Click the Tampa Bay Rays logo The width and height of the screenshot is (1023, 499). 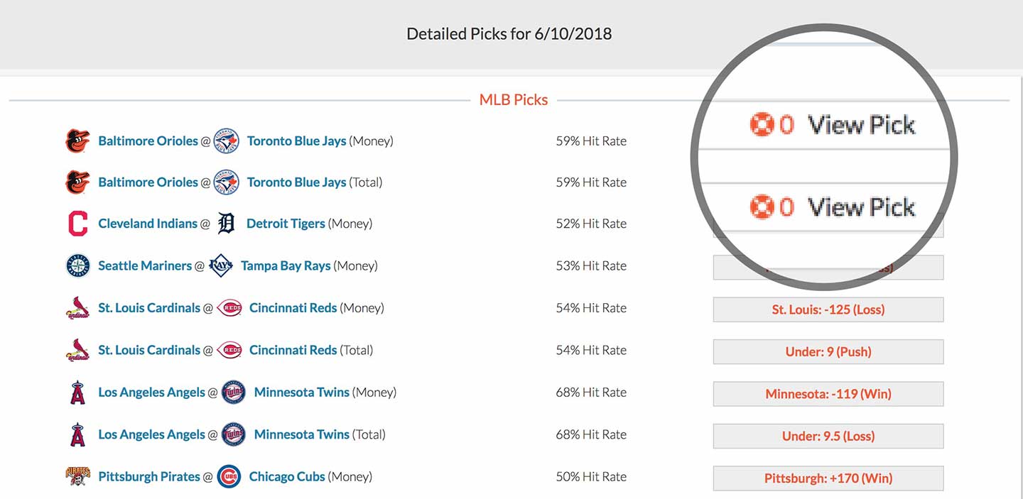[221, 265]
